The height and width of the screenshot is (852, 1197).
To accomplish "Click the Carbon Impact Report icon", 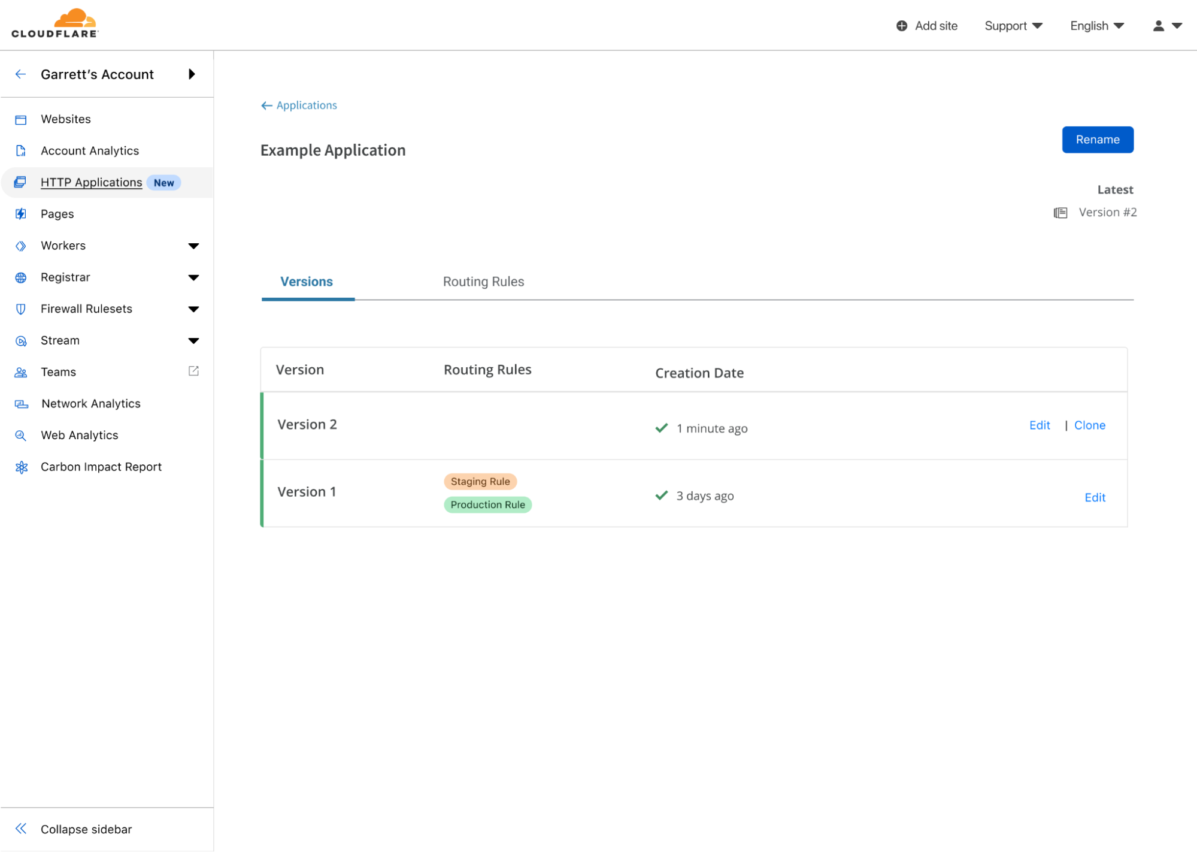I will pyautogui.click(x=22, y=467).
